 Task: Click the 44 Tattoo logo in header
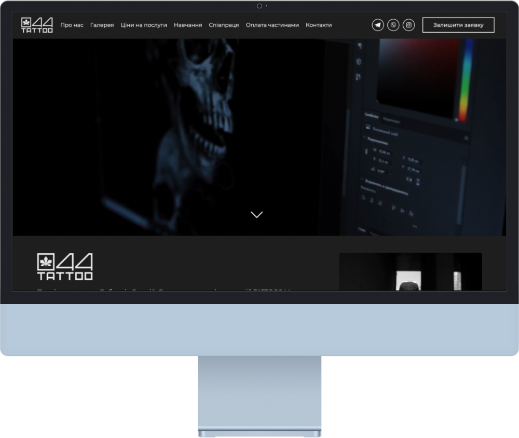(x=37, y=25)
